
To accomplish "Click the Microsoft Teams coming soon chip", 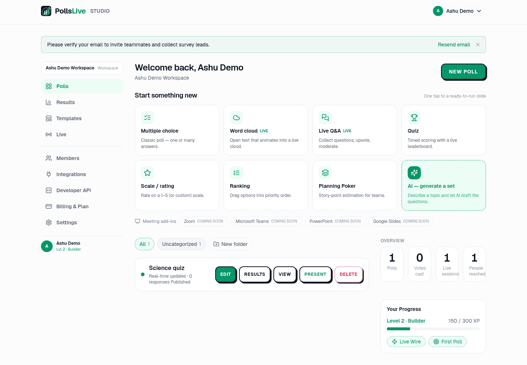I will point(266,221).
